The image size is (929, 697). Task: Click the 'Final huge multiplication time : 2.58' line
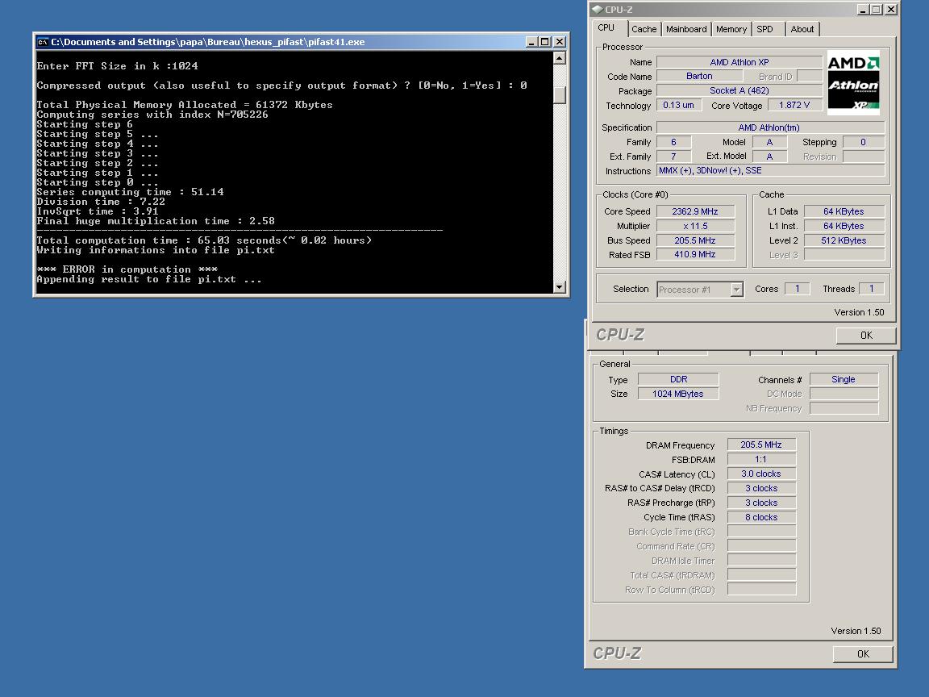156,221
